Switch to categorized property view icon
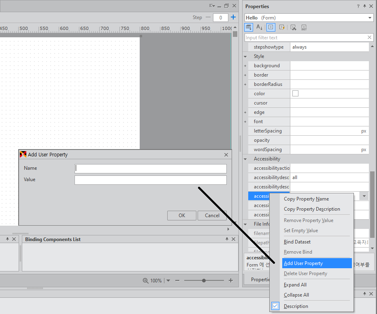377x314 pixels. pos(249,28)
